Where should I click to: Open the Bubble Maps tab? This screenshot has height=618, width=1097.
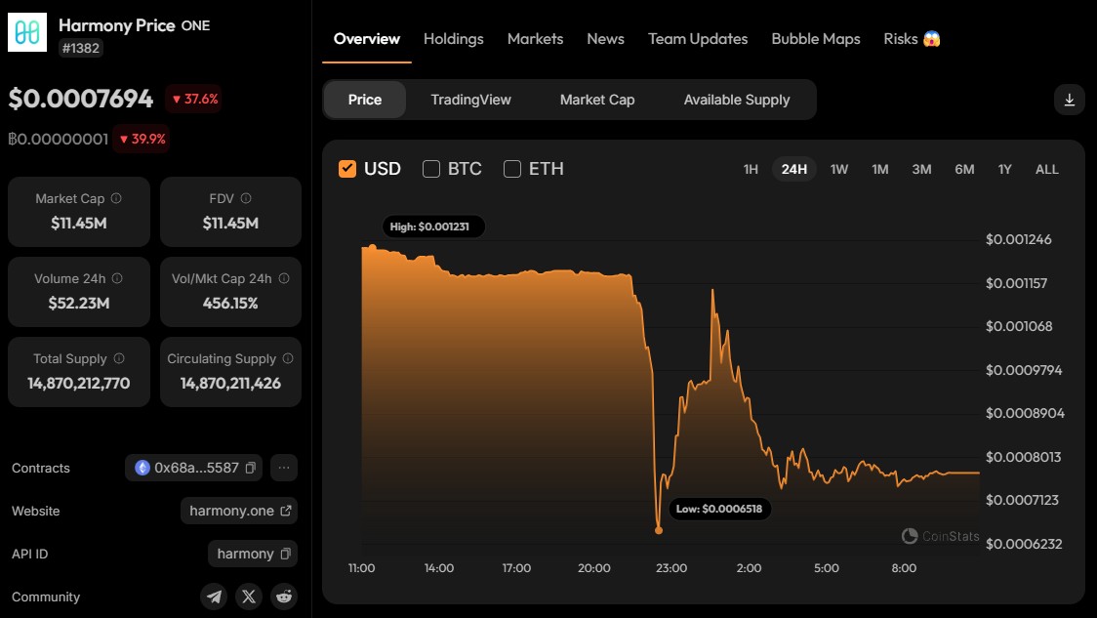[x=816, y=39]
